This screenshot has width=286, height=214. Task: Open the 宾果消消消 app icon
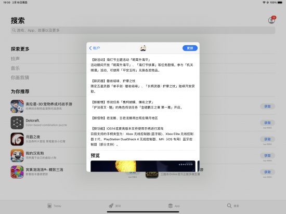click(17, 172)
